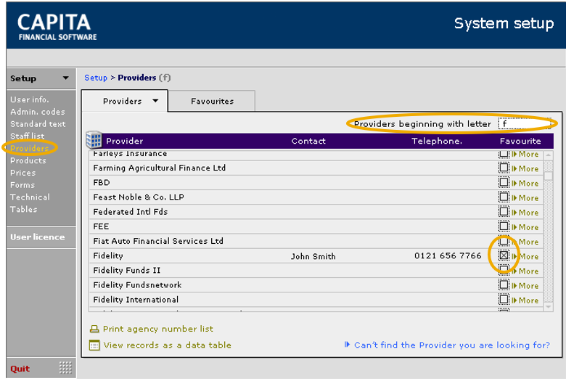This screenshot has height=381, width=566.
Task: Open Products in sidebar
Action: point(28,160)
